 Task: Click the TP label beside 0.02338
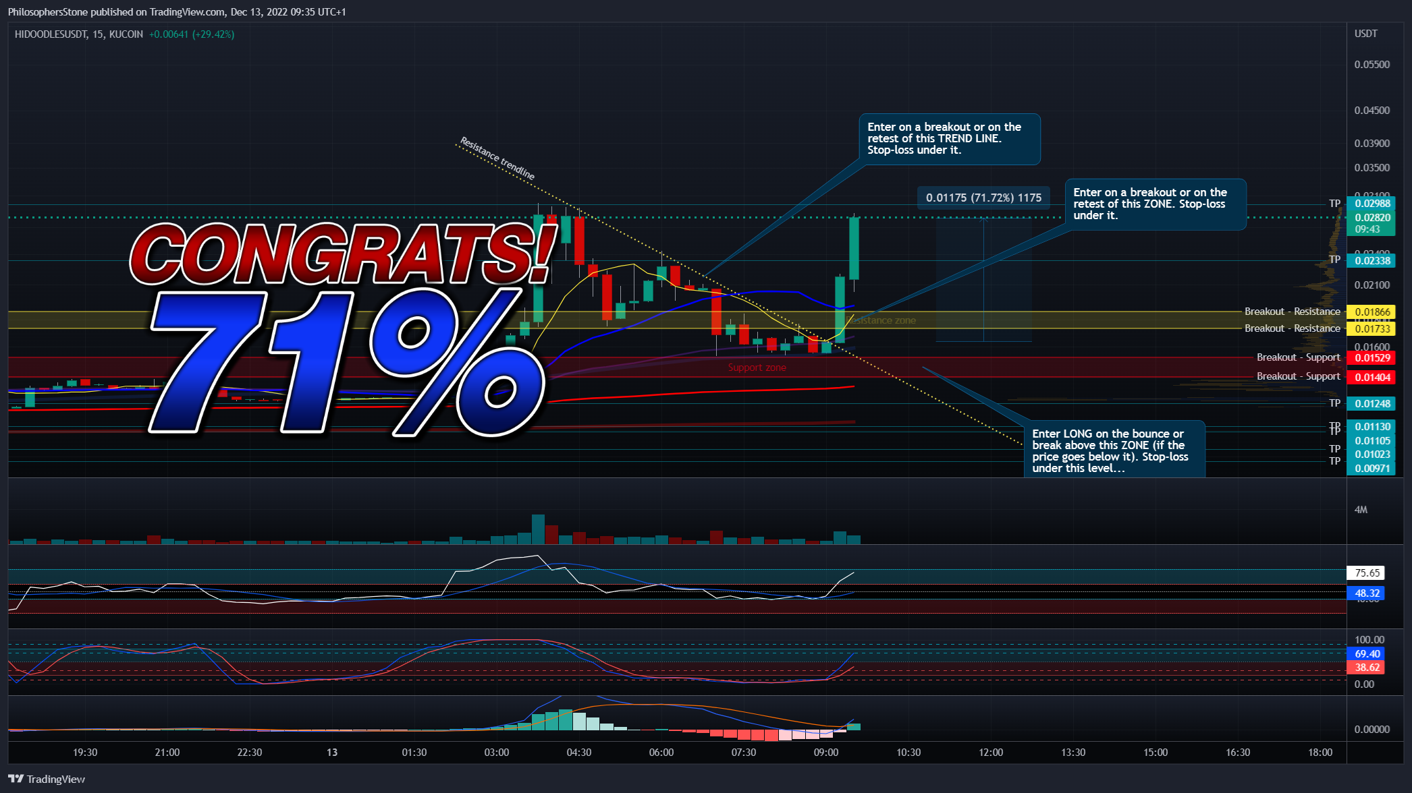pyautogui.click(x=1335, y=260)
